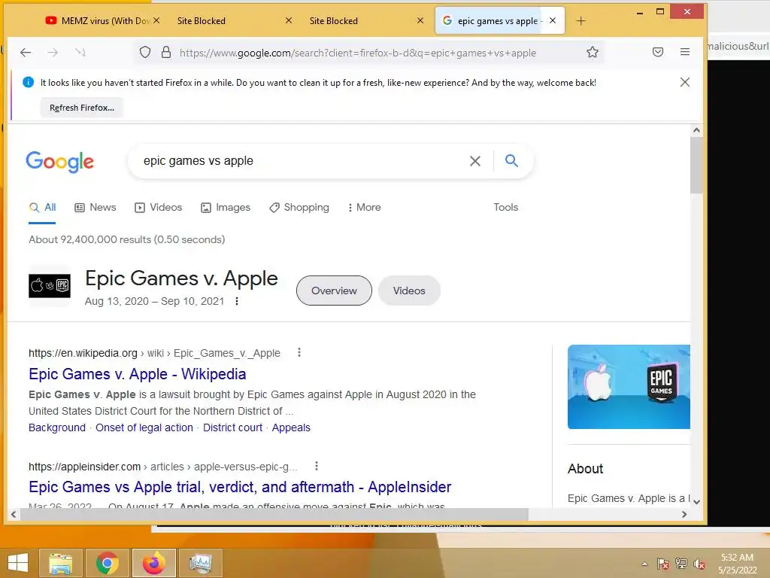770x578 pixels.
Task: Click the vertical scrollbar up arrow
Action: (x=696, y=130)
